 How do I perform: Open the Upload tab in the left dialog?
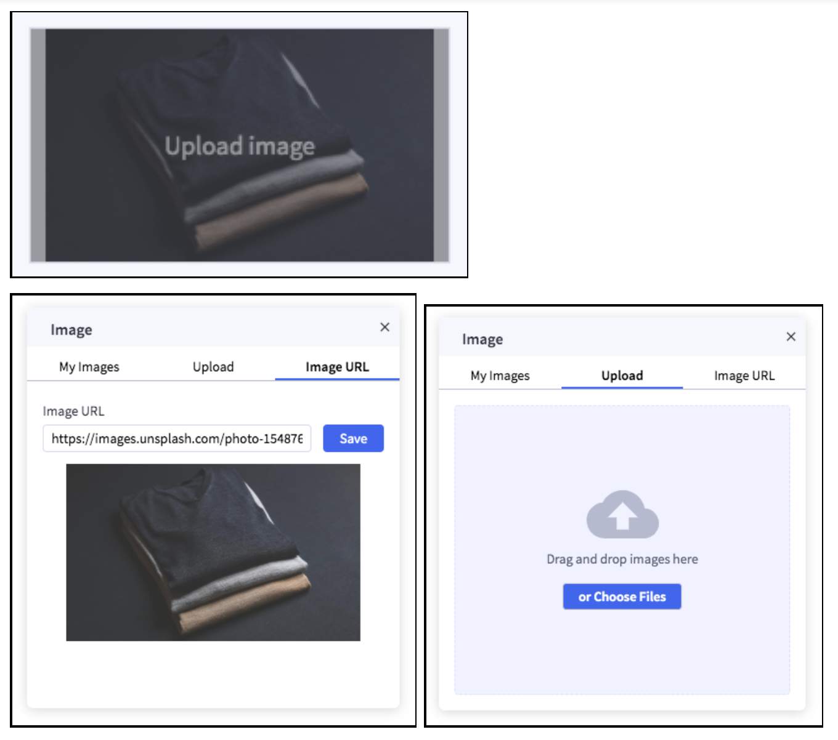click(213, 366)
